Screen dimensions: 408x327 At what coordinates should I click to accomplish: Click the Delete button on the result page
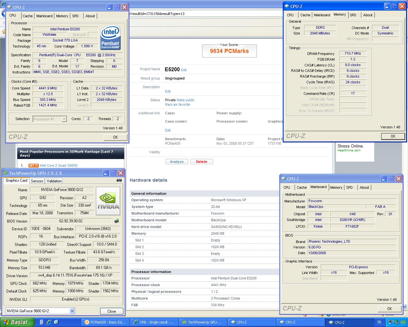(x=201, y=162)
